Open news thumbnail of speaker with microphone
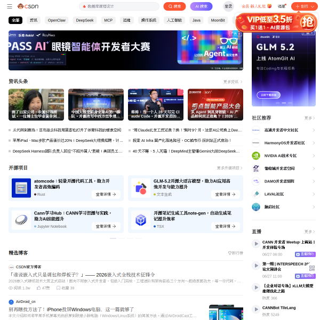The image size is (320, 320). 156,105
